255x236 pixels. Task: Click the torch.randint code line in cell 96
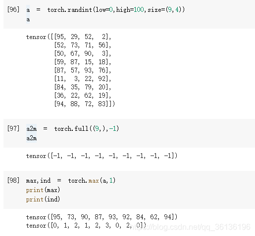(x=105, y=10)
